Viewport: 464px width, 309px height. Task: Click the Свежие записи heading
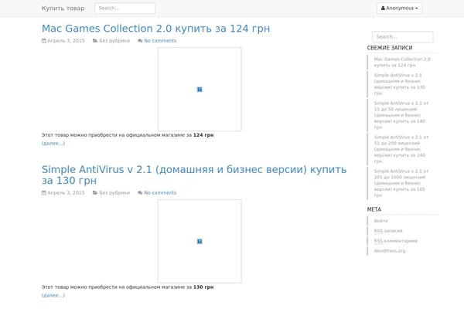[390, 48]
